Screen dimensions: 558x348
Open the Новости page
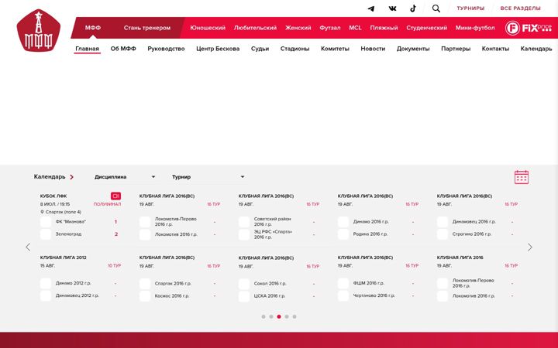[373, 49]
